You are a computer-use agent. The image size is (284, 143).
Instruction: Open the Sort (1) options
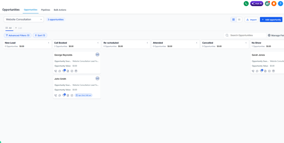point(40,35)
